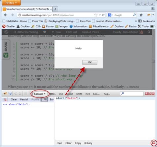The image size is (157, 147).
Task: Click Firebug panel forward arrow
Action: tap(20, 94)
